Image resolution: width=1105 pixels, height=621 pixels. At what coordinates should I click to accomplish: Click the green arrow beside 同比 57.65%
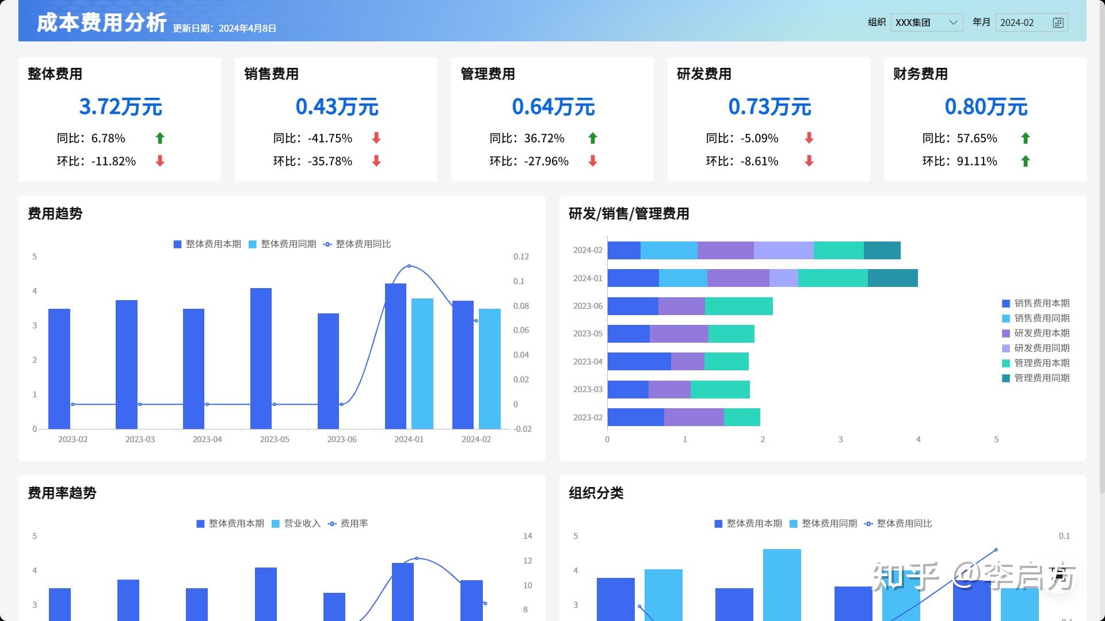pos(1026,138)
